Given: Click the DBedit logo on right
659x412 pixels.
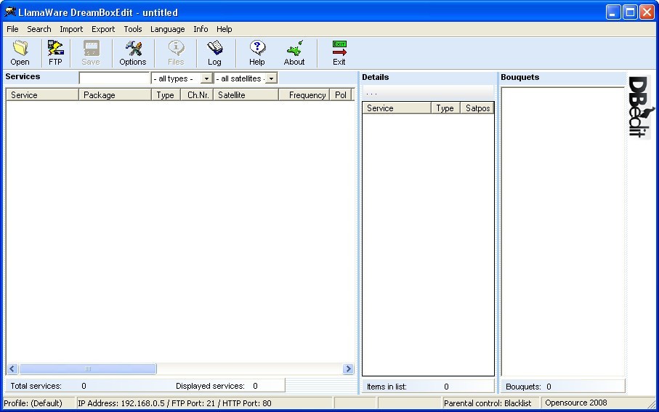Looking at the screenshot, I should (640, 107).
